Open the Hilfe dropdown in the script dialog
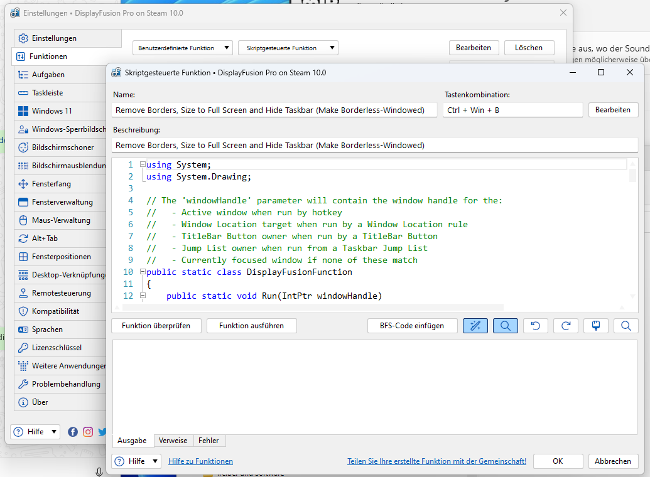 coord(136,461)
